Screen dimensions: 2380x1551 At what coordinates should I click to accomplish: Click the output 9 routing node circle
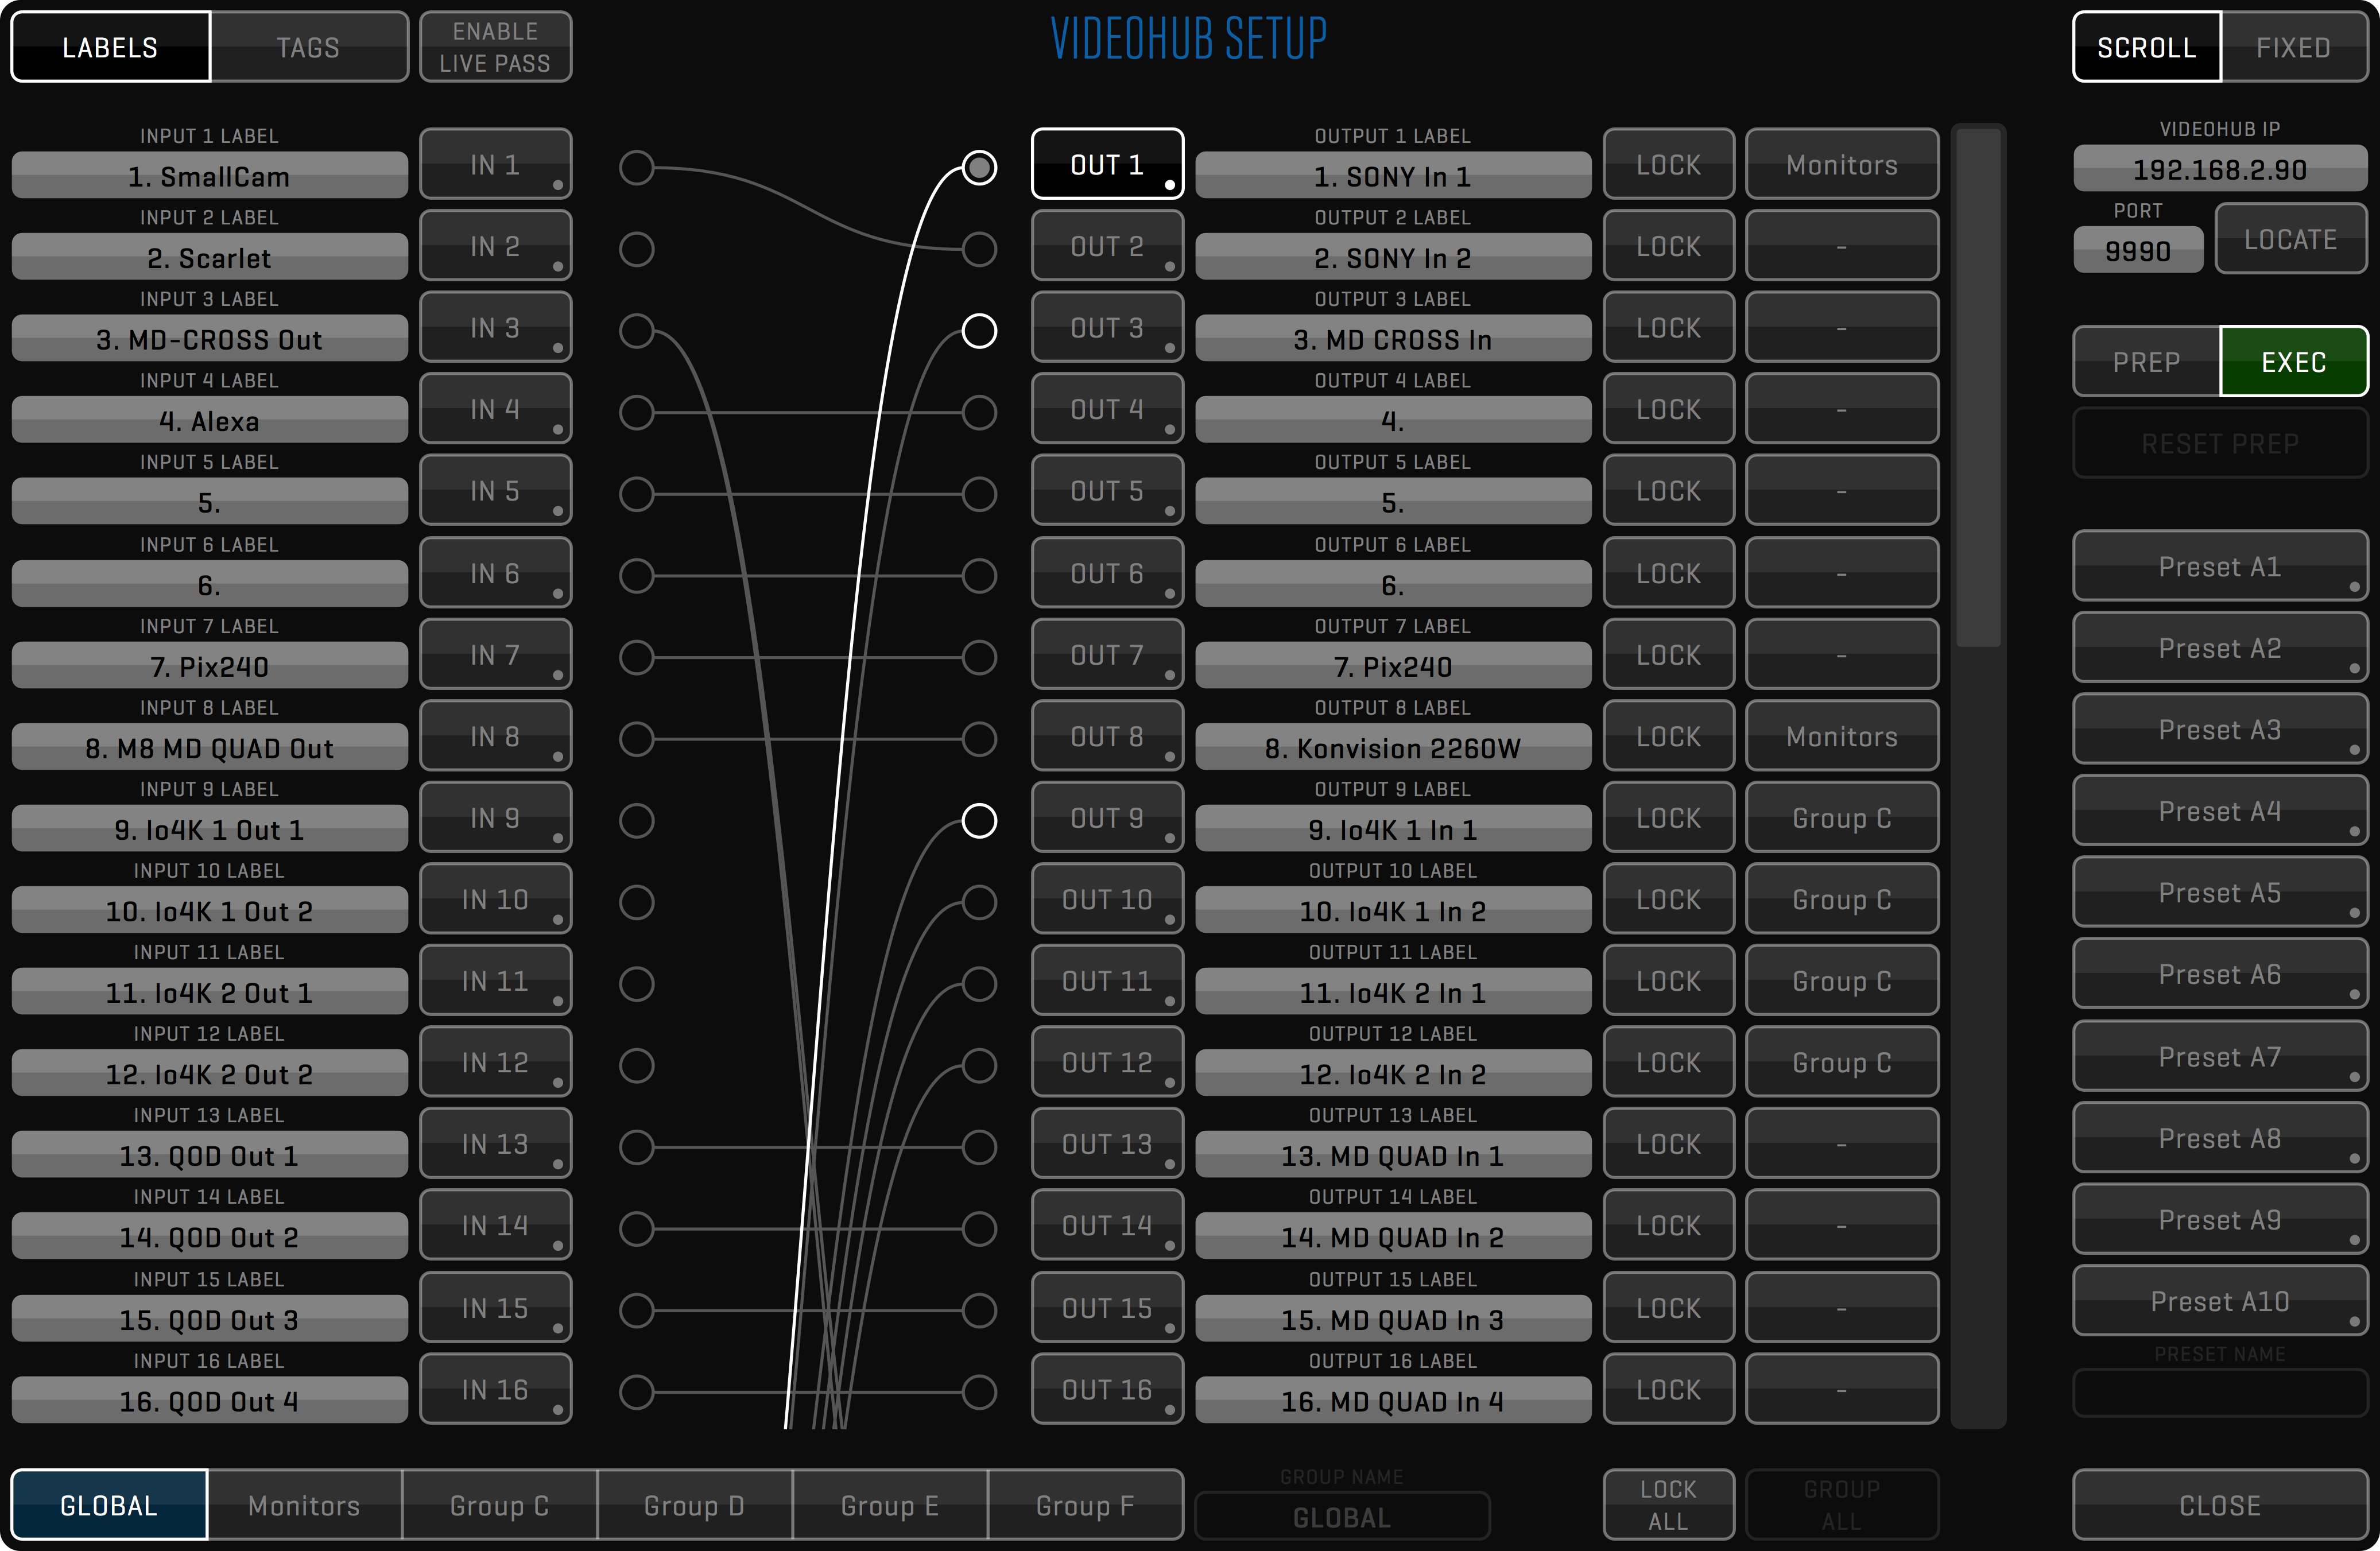coord(979,820)
